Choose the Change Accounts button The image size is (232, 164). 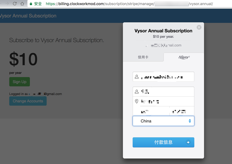point(28,101)
